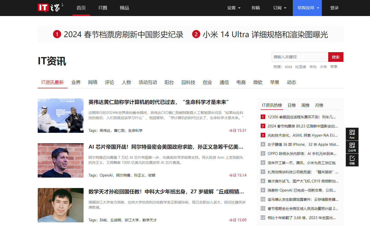The image size is (370, 230).
Task: Open ranked story about 12306 客服回应
Action: [302, 117]
